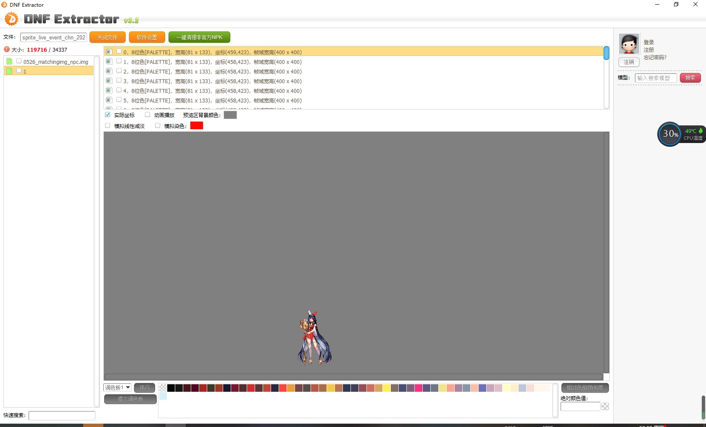The width and height of the screenshot is (706, 427).
Task: Enable the 动画播放 checkbox
Action: pos(148,115)
